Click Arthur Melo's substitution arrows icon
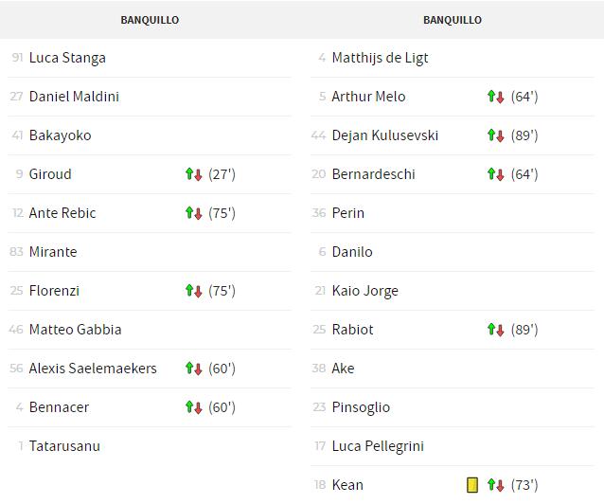 [x=496, y=97]
